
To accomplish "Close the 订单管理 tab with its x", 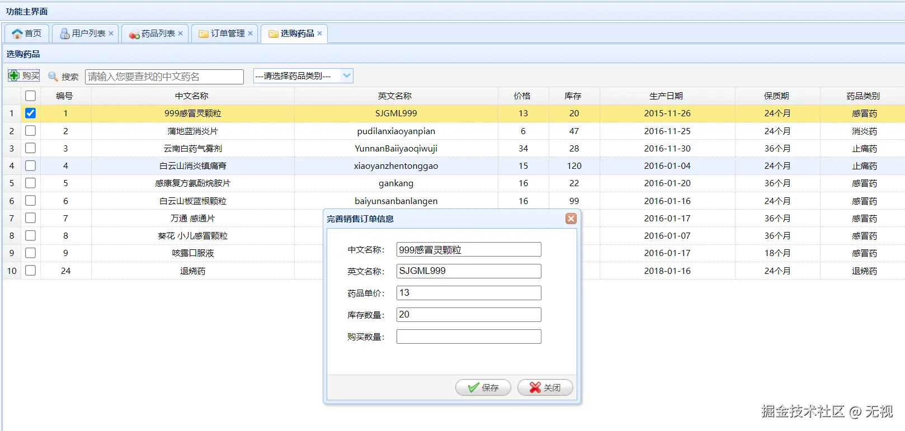I will pos(251,34).
